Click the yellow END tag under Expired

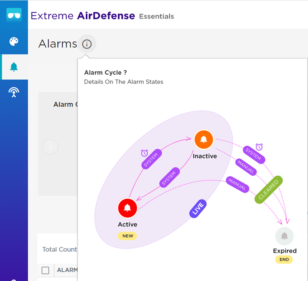284,260
